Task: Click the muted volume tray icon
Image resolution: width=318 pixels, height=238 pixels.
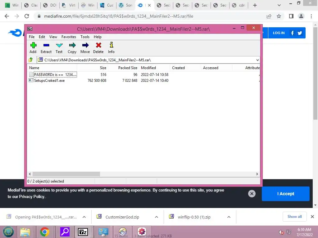Action: [x=281, y=232]
